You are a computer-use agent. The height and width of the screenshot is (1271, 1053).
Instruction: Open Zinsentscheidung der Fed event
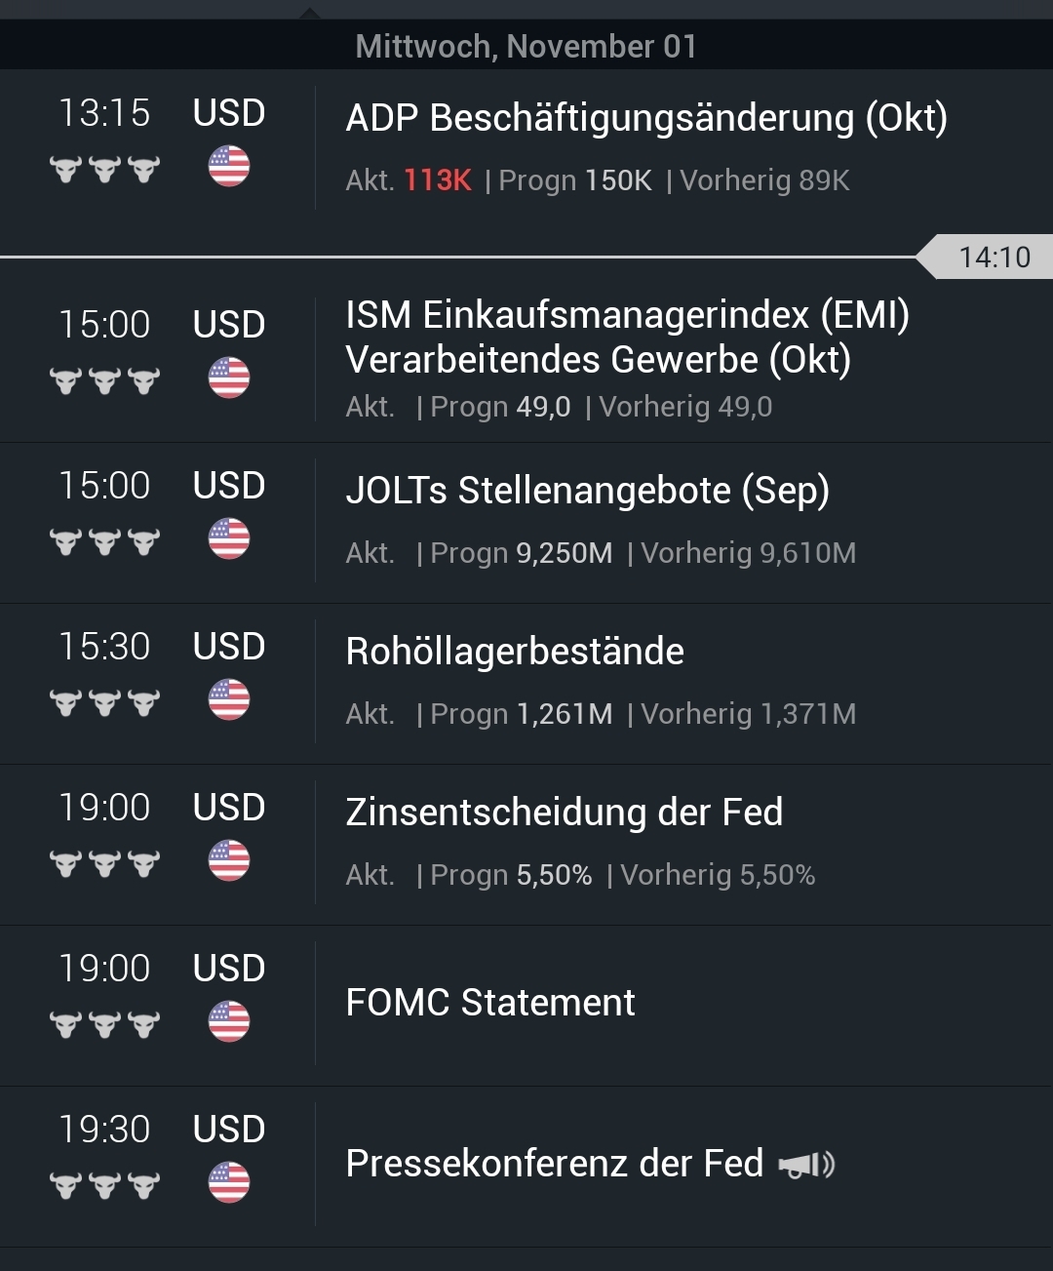pos(564,813)
